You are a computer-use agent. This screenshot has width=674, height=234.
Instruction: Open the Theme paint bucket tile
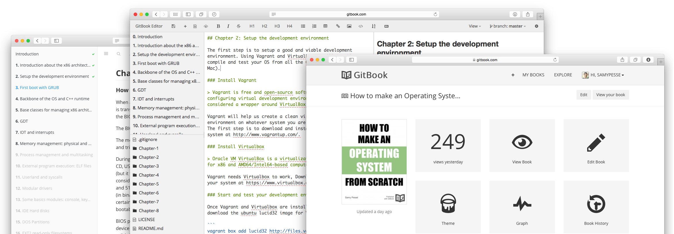[x=448, y=207]
